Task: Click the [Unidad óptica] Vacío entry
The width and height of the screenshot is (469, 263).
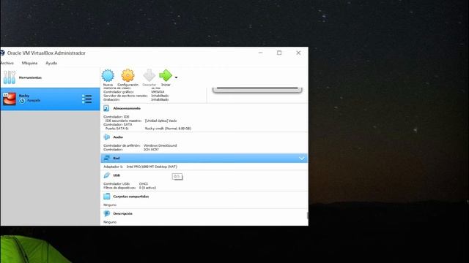Action: [161, 121]
